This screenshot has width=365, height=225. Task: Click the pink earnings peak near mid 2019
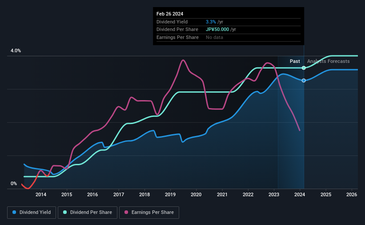183,60
